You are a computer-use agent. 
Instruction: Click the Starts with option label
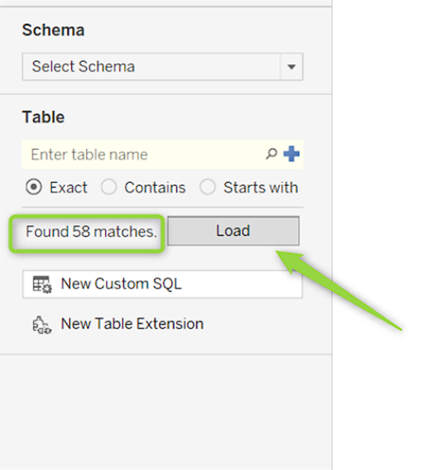(261, 188)
